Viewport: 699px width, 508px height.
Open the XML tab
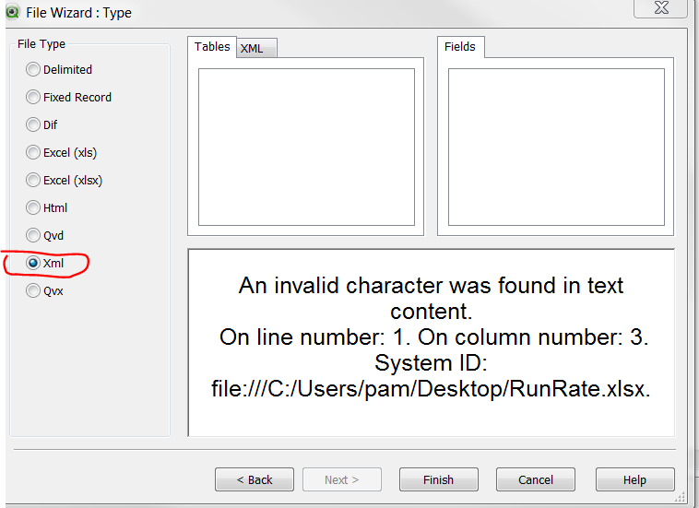click(253, 49)
